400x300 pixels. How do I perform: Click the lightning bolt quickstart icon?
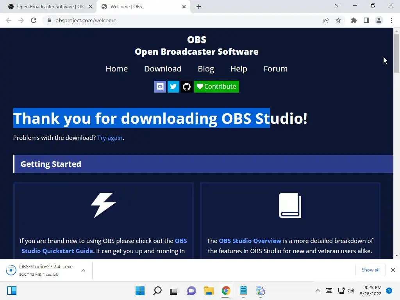pyautogui.click(x=103, y=205)
